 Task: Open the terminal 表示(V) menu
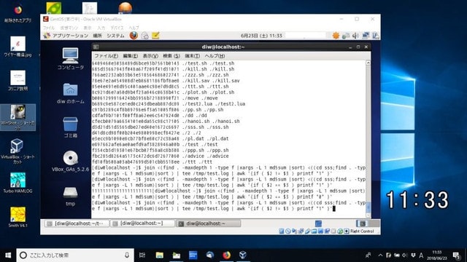(x=150, y=56)
